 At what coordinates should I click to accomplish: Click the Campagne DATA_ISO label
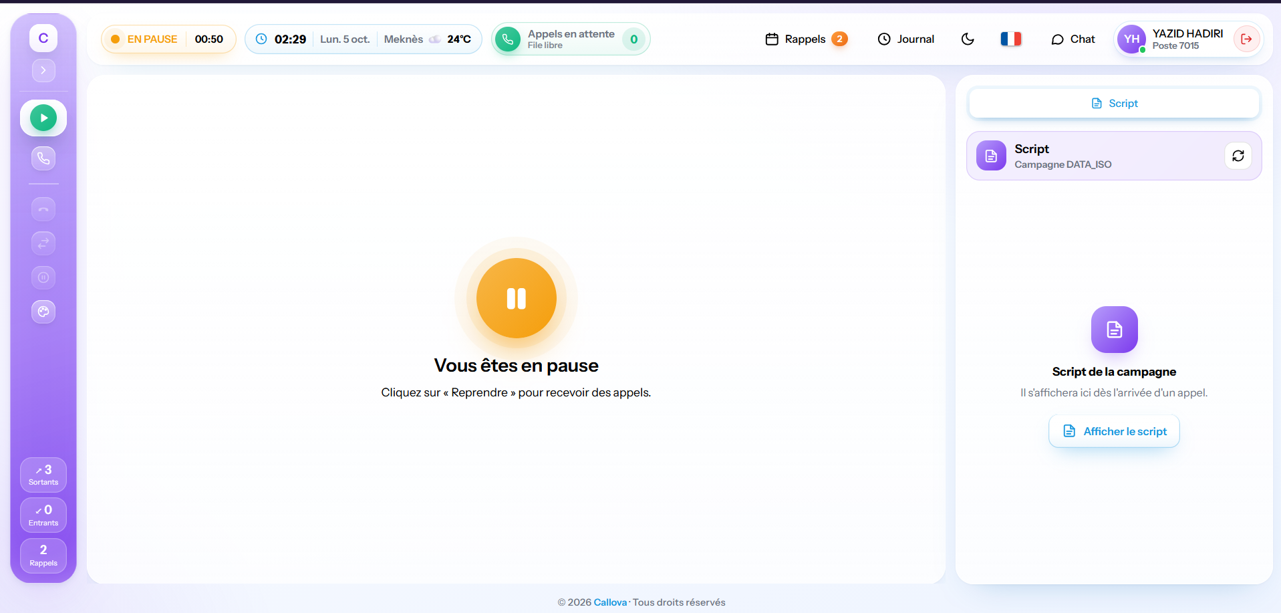(x=1063, y=164)
